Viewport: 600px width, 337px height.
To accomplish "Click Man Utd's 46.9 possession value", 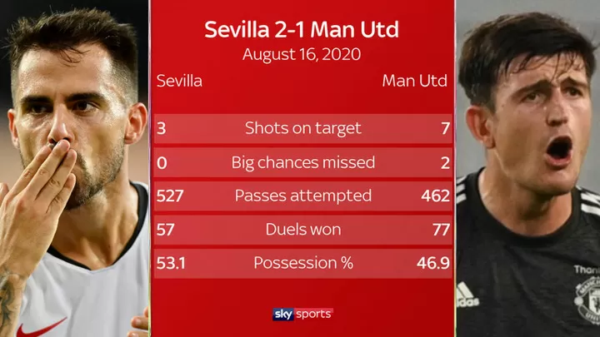I will coord(432,264).
